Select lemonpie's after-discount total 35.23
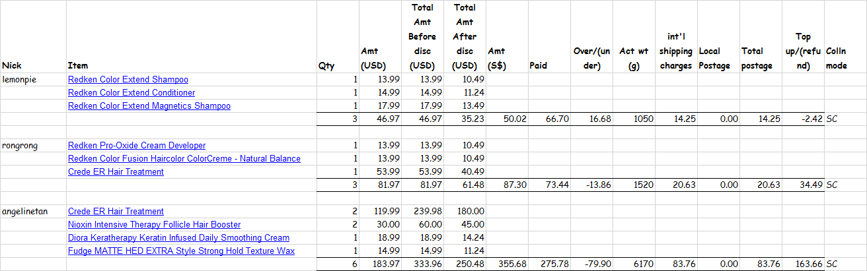 click(464, 119)
